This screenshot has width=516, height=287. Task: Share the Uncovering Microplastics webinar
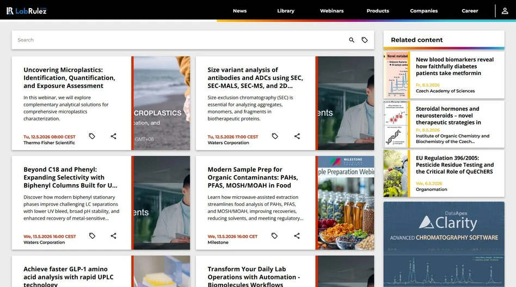[x=114, y=136]
